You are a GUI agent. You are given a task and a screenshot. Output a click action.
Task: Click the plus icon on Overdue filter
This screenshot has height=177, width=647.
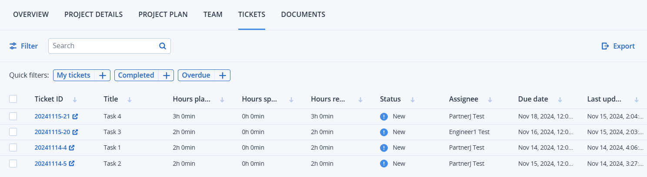pyautogui.click(x=222, y=75)
